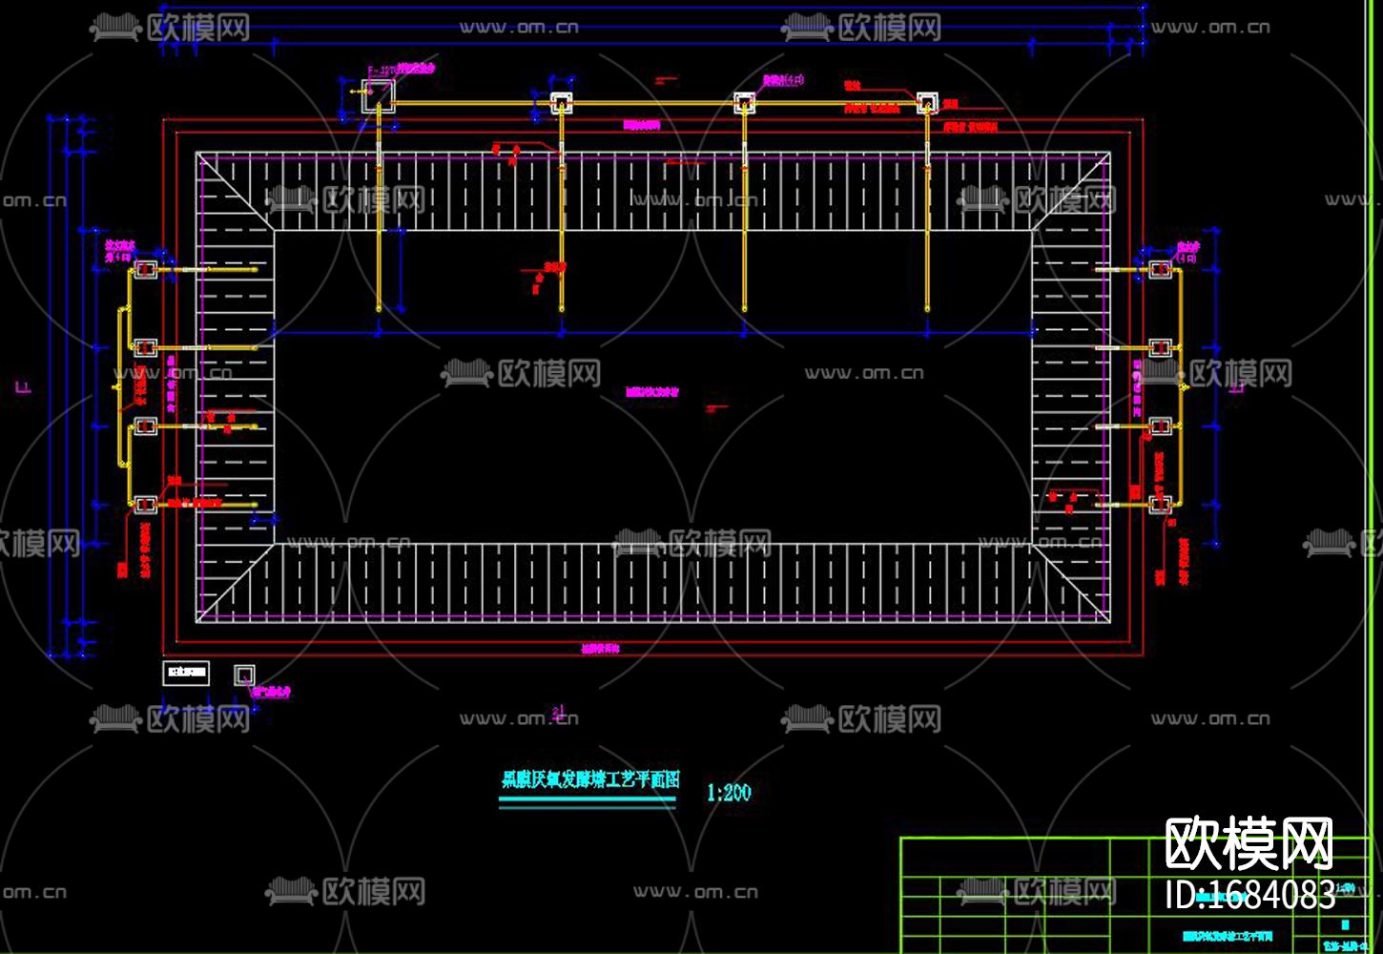Select the third square well on the top yellow pipe

point(744,103)
